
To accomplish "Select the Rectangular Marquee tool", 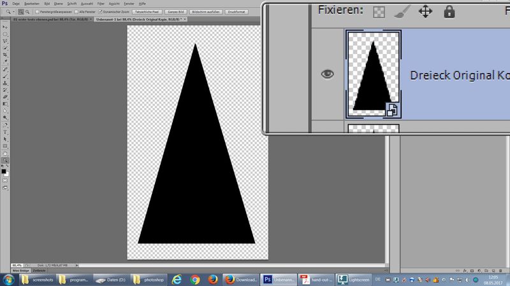I will [5, 34].
